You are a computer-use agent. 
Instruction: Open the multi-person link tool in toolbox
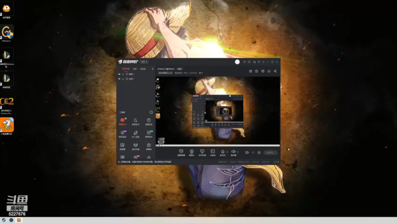(135, 134)
